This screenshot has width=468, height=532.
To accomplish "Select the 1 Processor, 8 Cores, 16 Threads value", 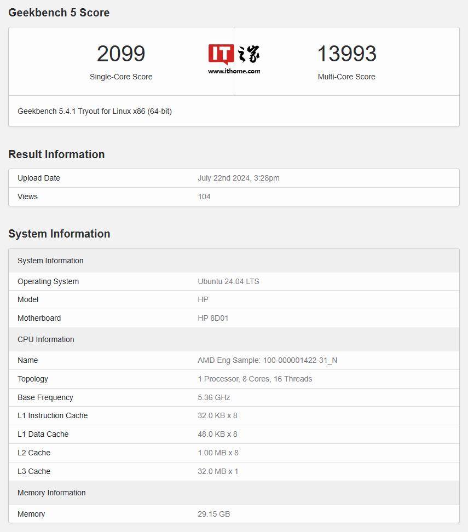I will pos(255,379).
